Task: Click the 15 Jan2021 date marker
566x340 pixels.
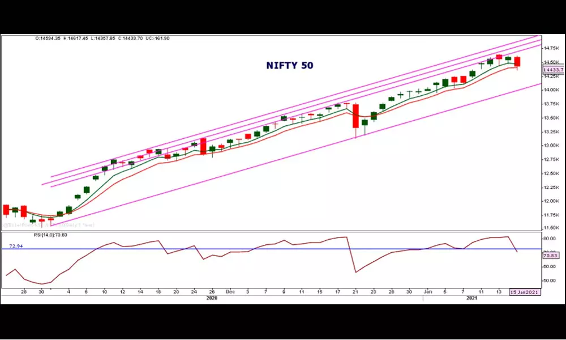Action: (525, 292)
